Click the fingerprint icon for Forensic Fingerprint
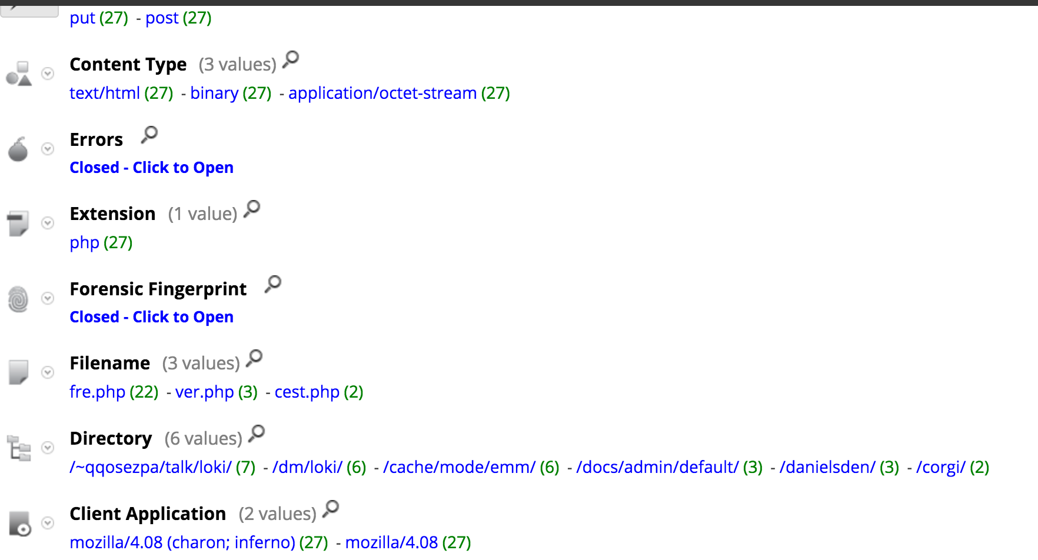Image resolution: width=1038 pixels, height=560 pixels. pyautogui.click(x=18, y=299)
